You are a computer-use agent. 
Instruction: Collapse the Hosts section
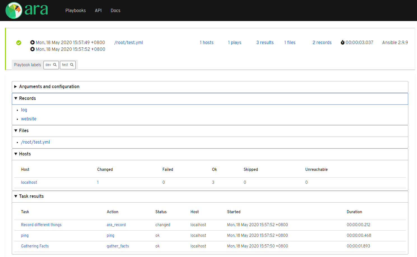point(25,154)
